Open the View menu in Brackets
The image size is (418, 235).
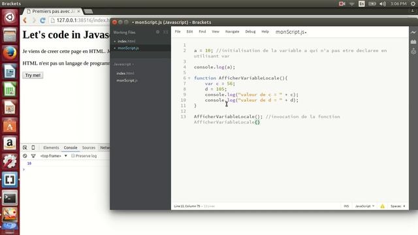216,31
